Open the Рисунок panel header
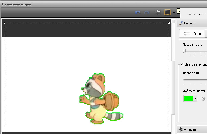Viewport: 207px width, 134px height. pyautogui.click(x=192, y=23)
